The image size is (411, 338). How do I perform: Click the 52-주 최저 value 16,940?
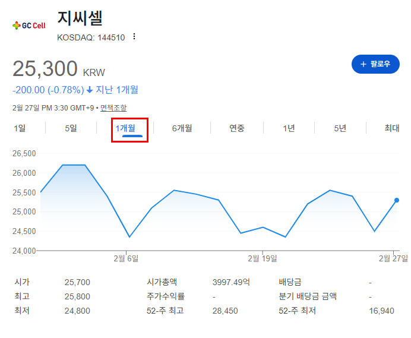click(x=382, y=311)
